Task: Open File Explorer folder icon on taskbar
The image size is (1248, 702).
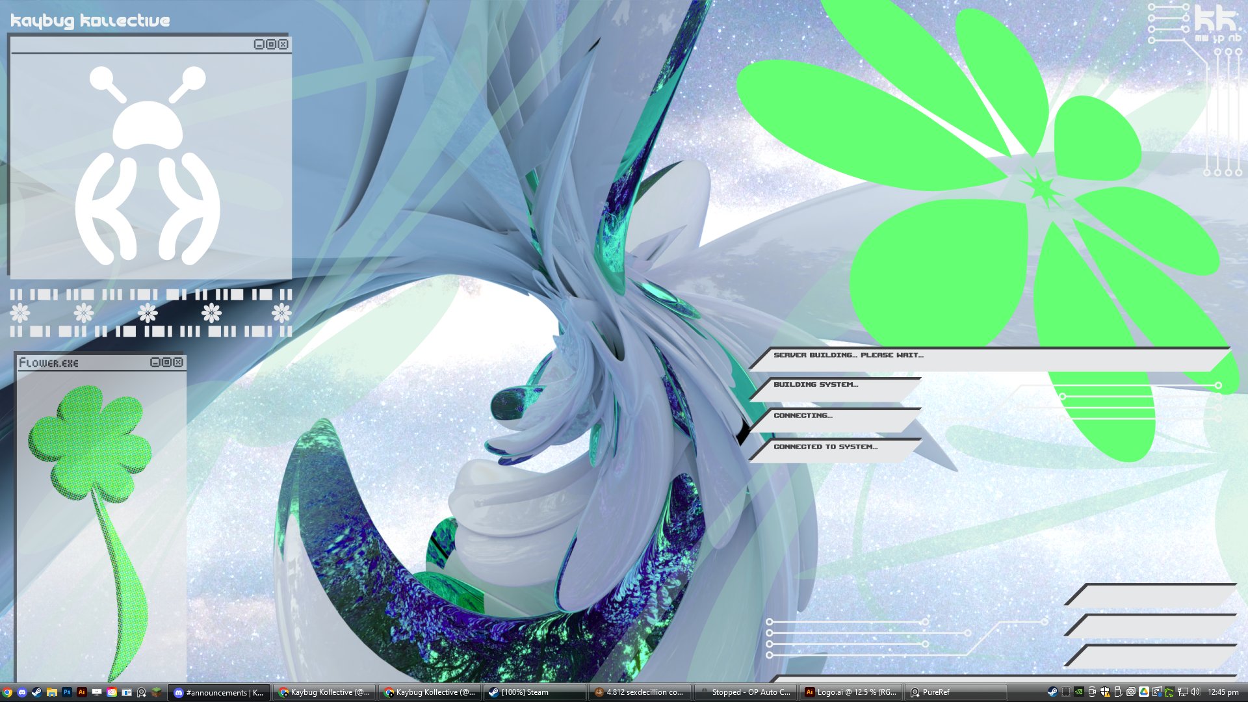Action: click(x=52, y=692)
